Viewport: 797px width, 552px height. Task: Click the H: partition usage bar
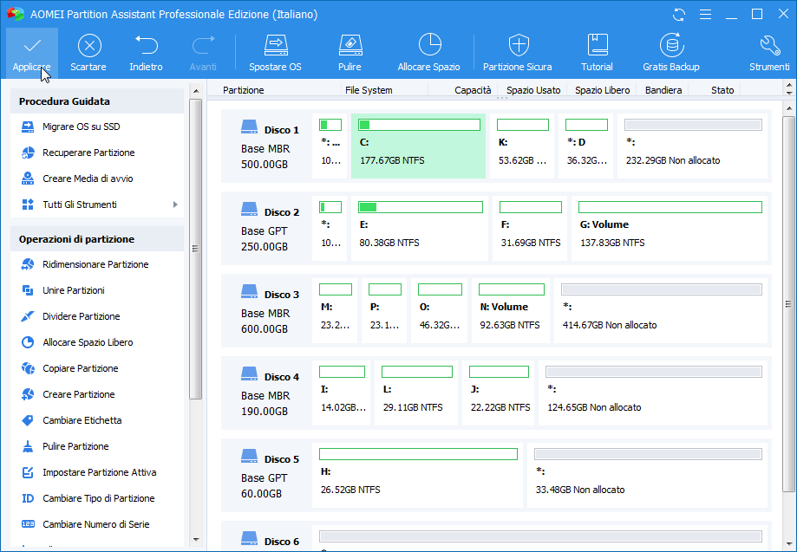(x=418, y=453)
